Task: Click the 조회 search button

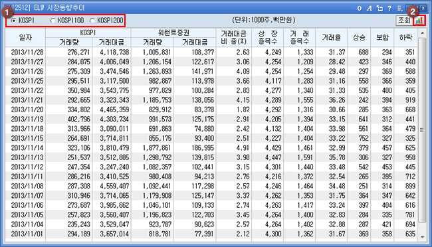Action: tap(404, 21)
